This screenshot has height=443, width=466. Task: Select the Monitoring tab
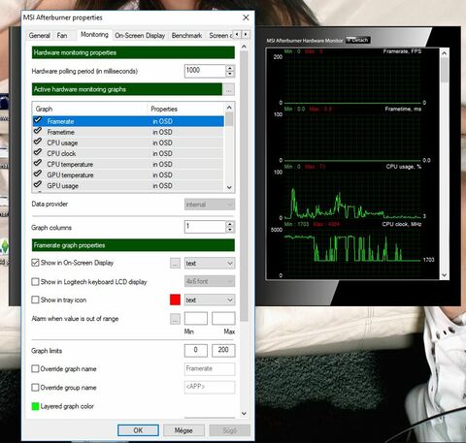(94, 34)
